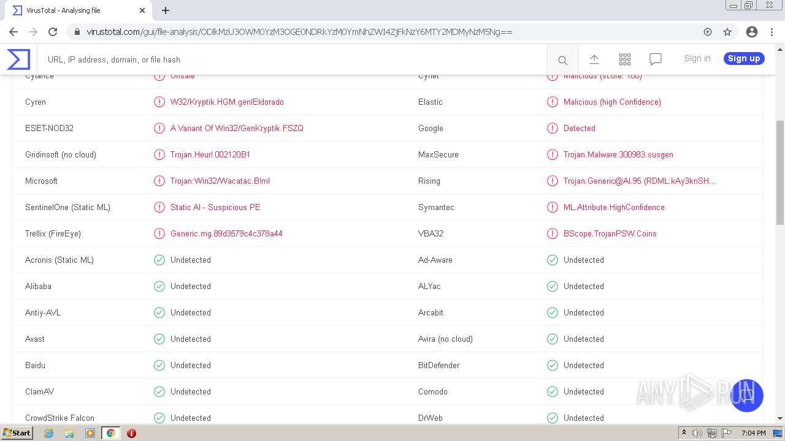Click BScope.TrojanPSW.Coins text

(610, 234)
